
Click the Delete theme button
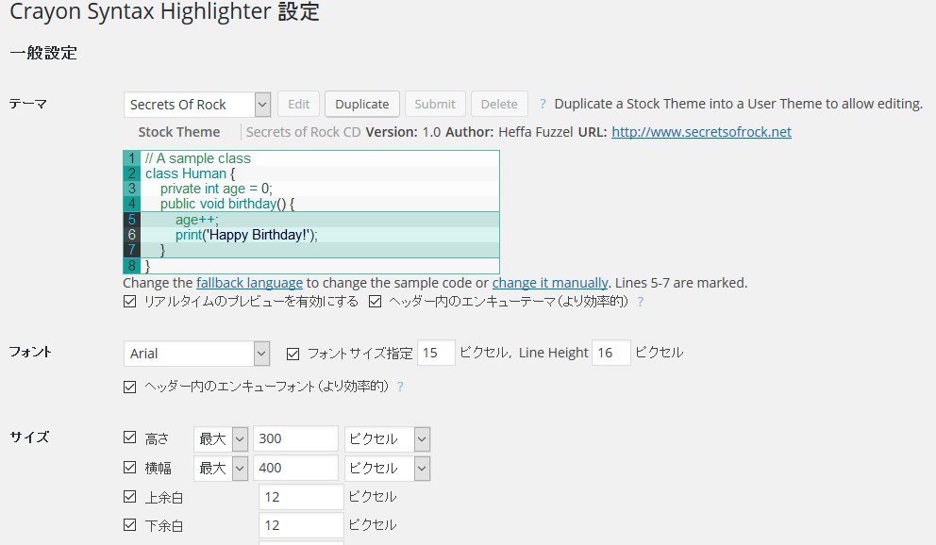click(499, 105)
